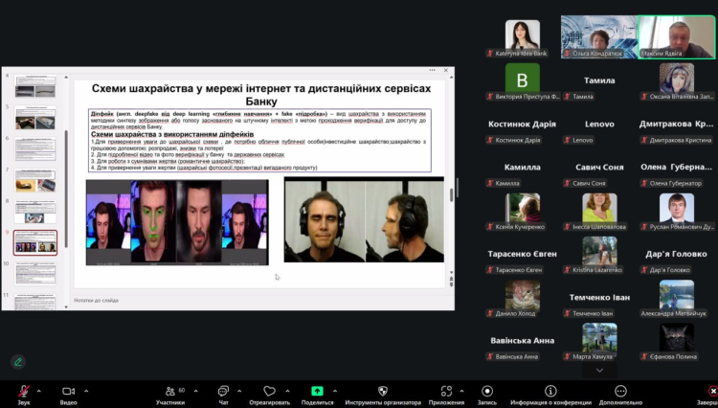
Task: Expand the arrow next to Поделиться
Action: 335,392
